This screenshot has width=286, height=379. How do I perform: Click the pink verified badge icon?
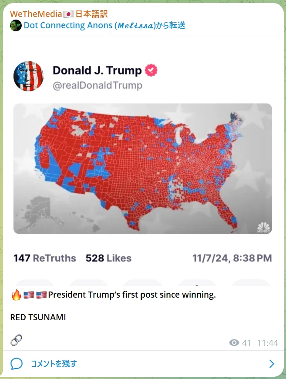(x=151, y=70)
